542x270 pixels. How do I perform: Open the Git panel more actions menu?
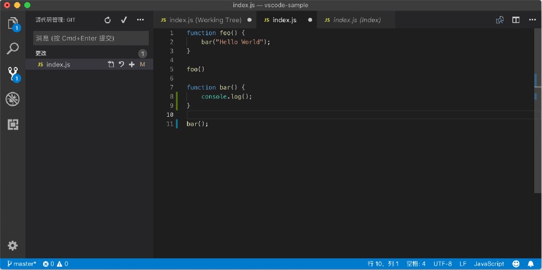click(140, 20)
